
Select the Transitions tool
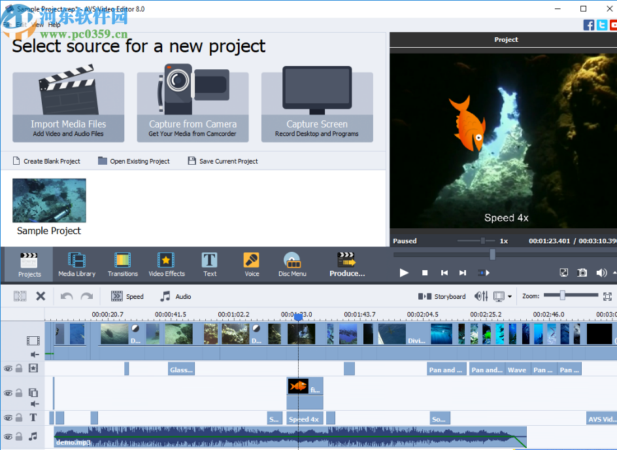point(122,264)
